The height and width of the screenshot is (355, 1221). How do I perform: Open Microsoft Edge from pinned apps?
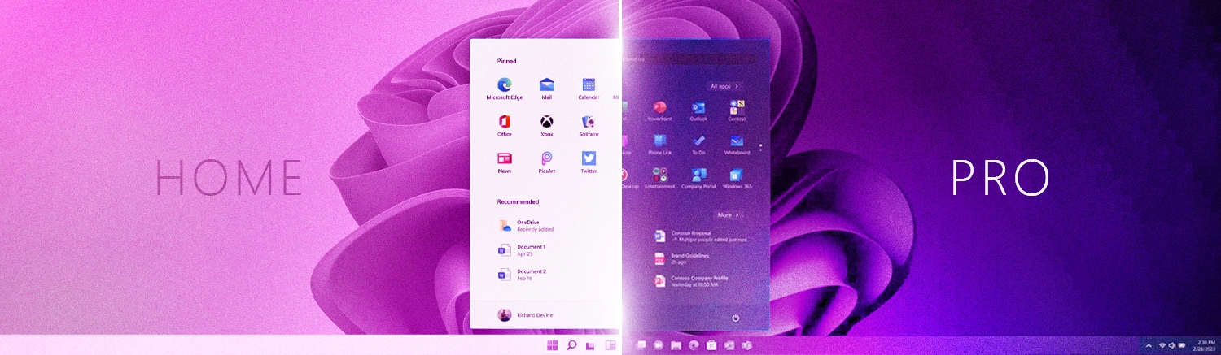point(504,85)
